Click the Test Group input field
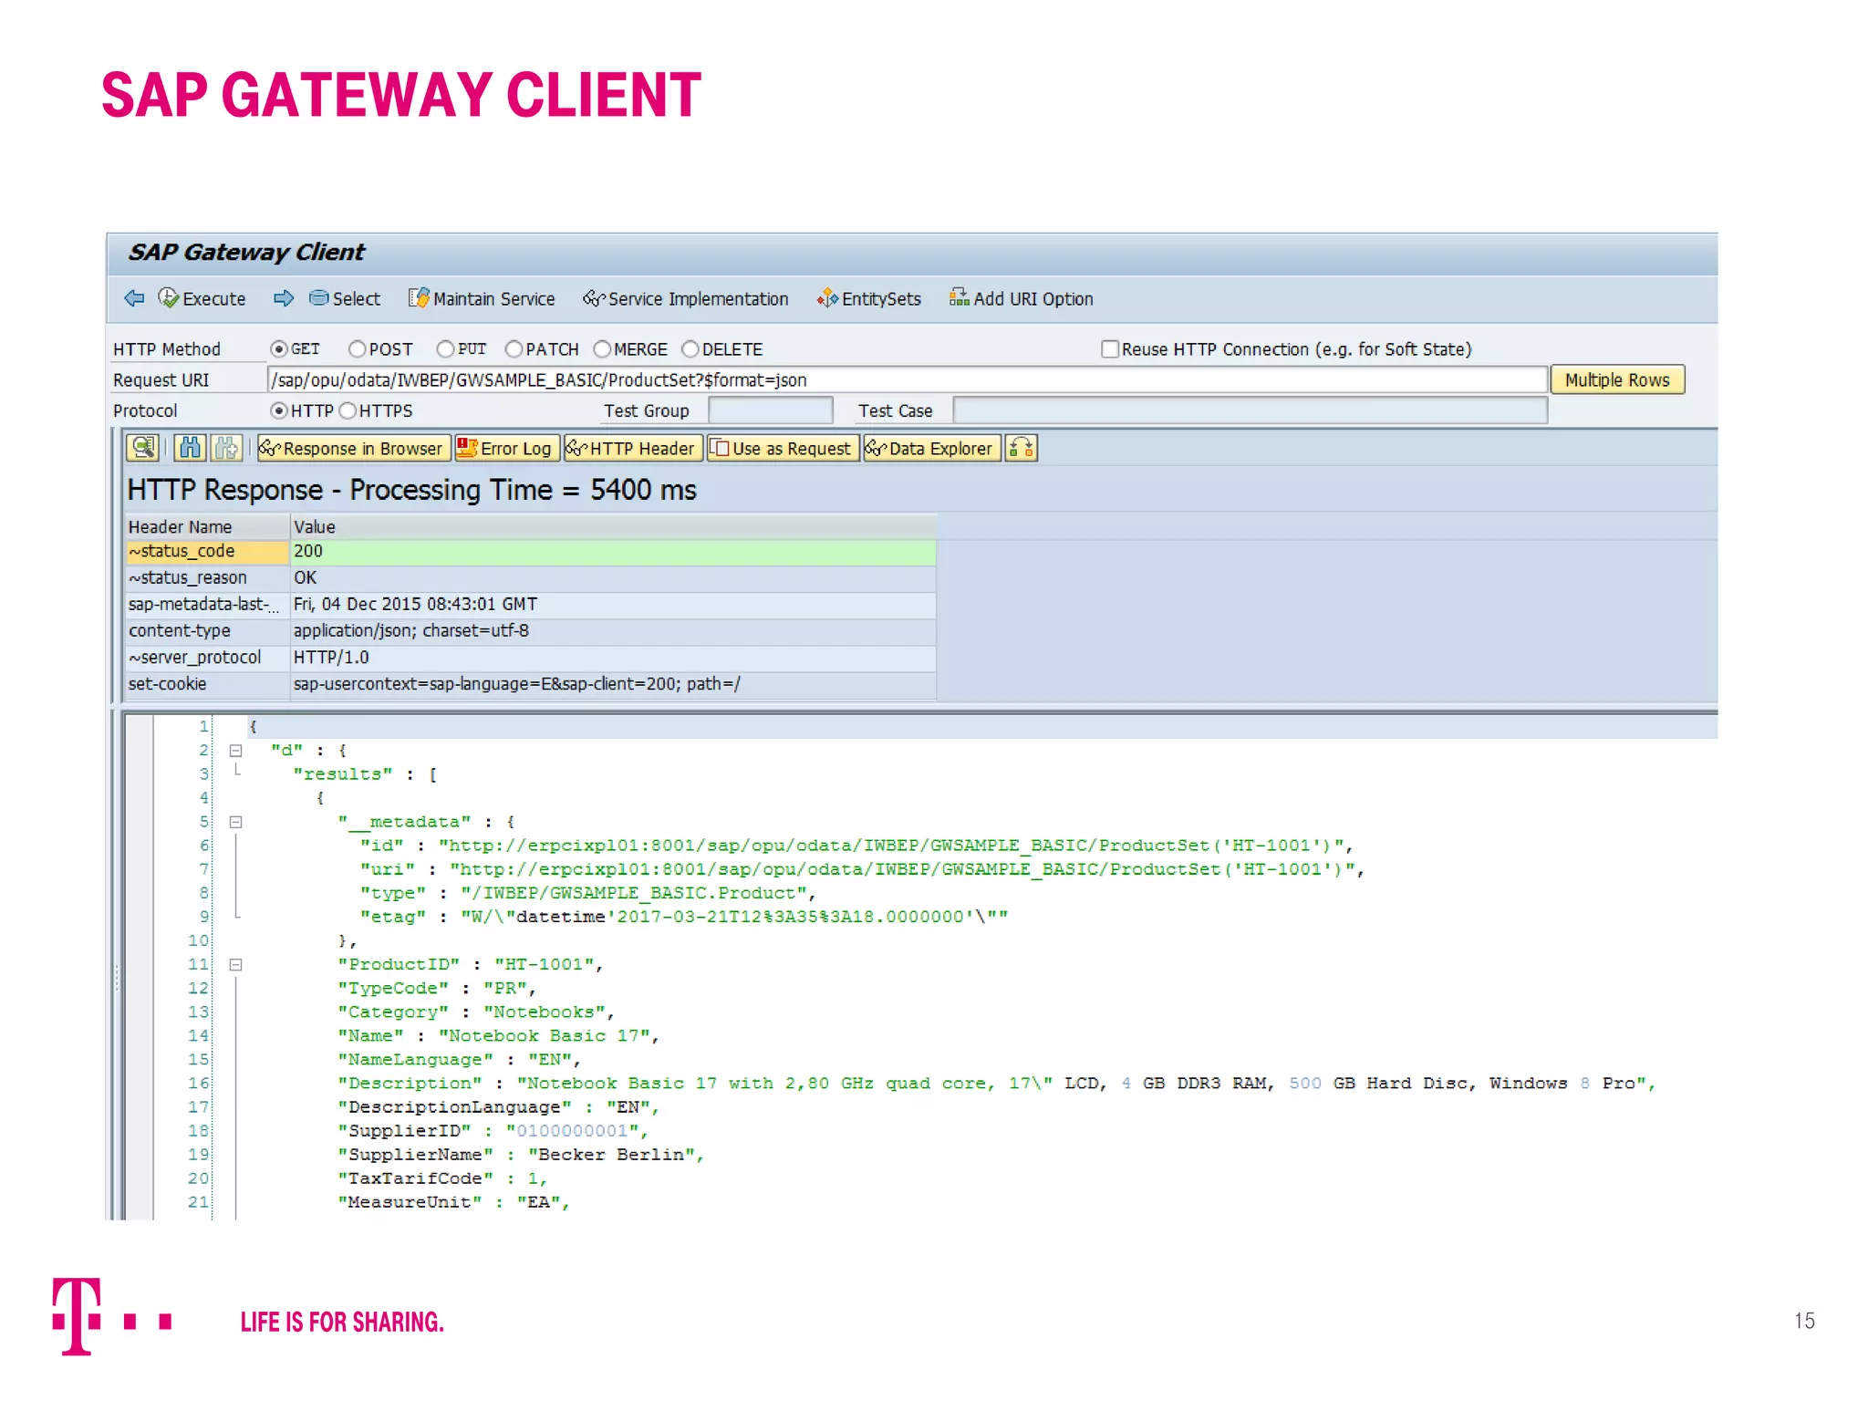 (x=770, y=410)
